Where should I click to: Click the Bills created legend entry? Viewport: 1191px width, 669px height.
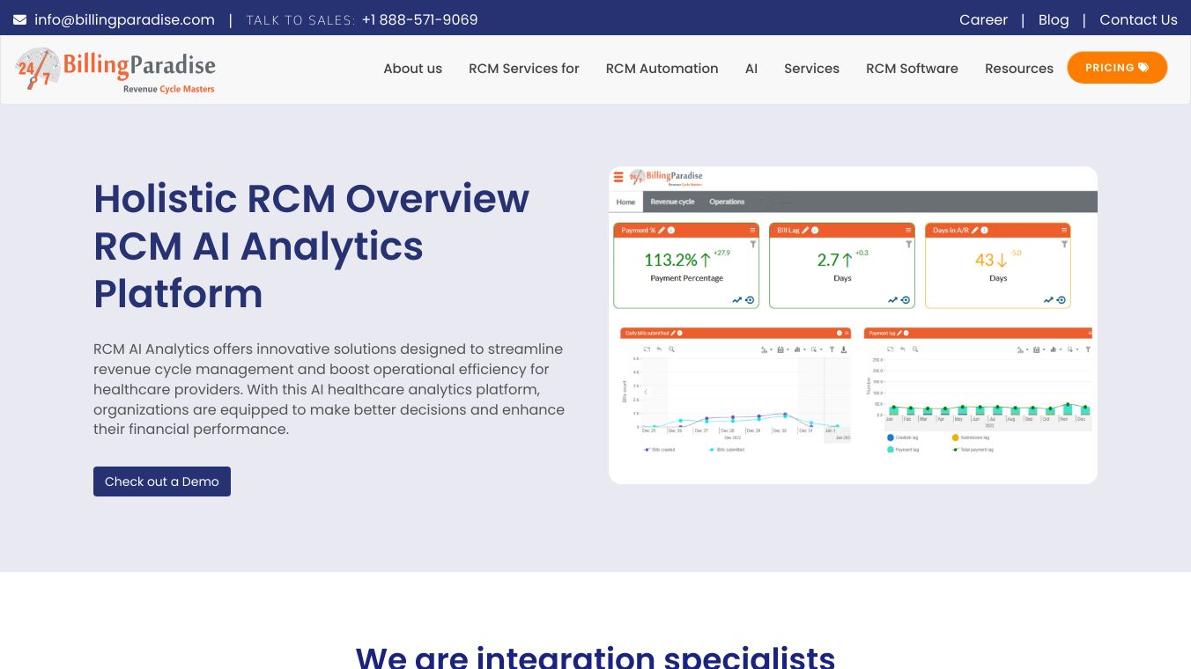pos(659,450)
